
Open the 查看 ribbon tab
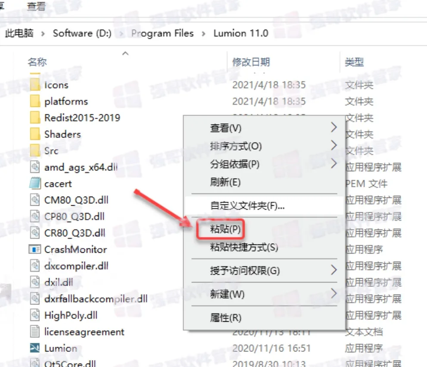[x=36, y=6]
